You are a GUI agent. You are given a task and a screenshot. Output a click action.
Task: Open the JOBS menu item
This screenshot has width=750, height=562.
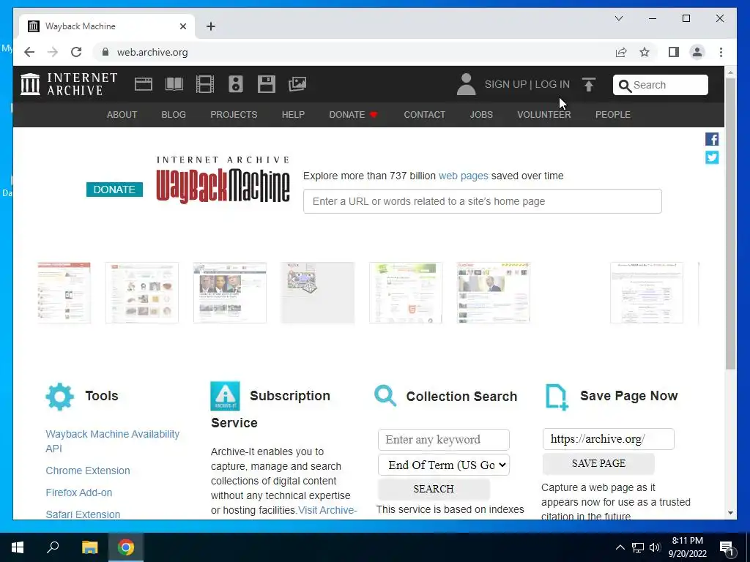point(481,115)
